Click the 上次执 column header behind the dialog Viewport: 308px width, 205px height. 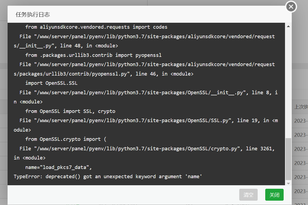point(301,107)
